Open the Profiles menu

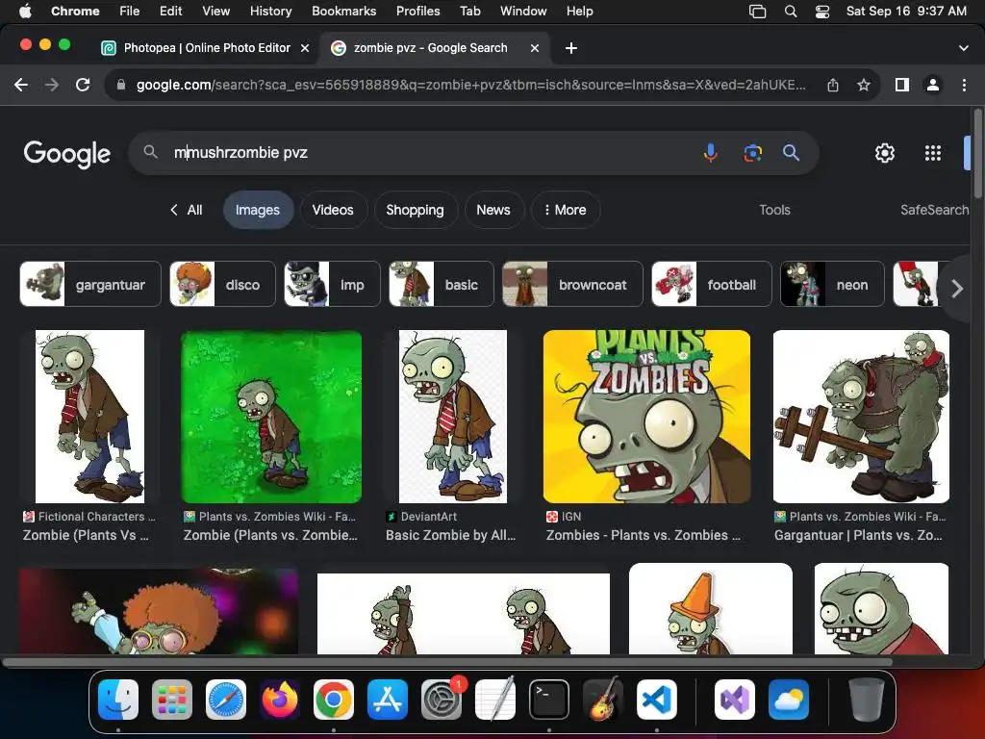(417, 12)
